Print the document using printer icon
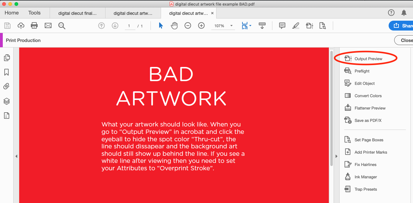This screenshot has width=413, height=203. 34,26
